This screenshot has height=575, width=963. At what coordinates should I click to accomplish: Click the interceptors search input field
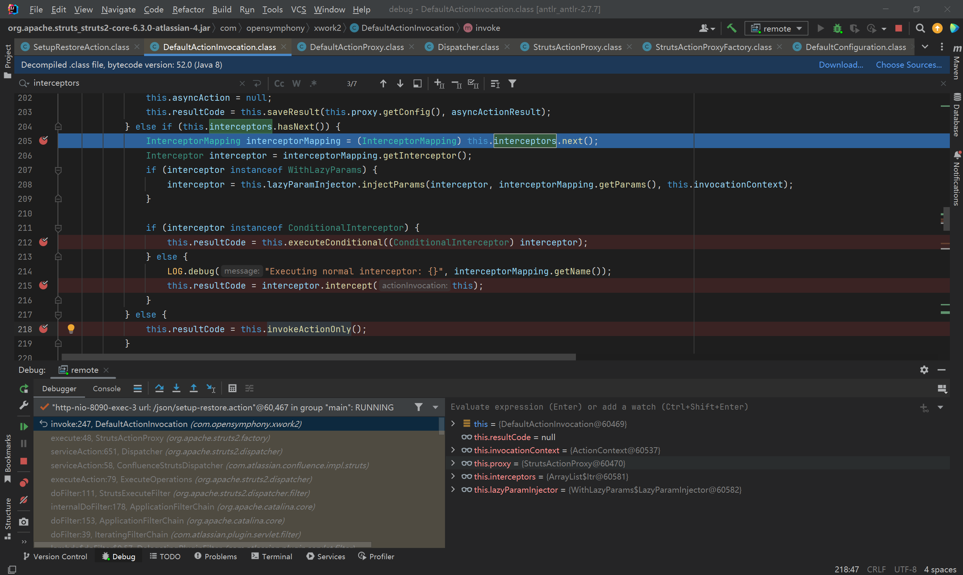tap(134, 83)
